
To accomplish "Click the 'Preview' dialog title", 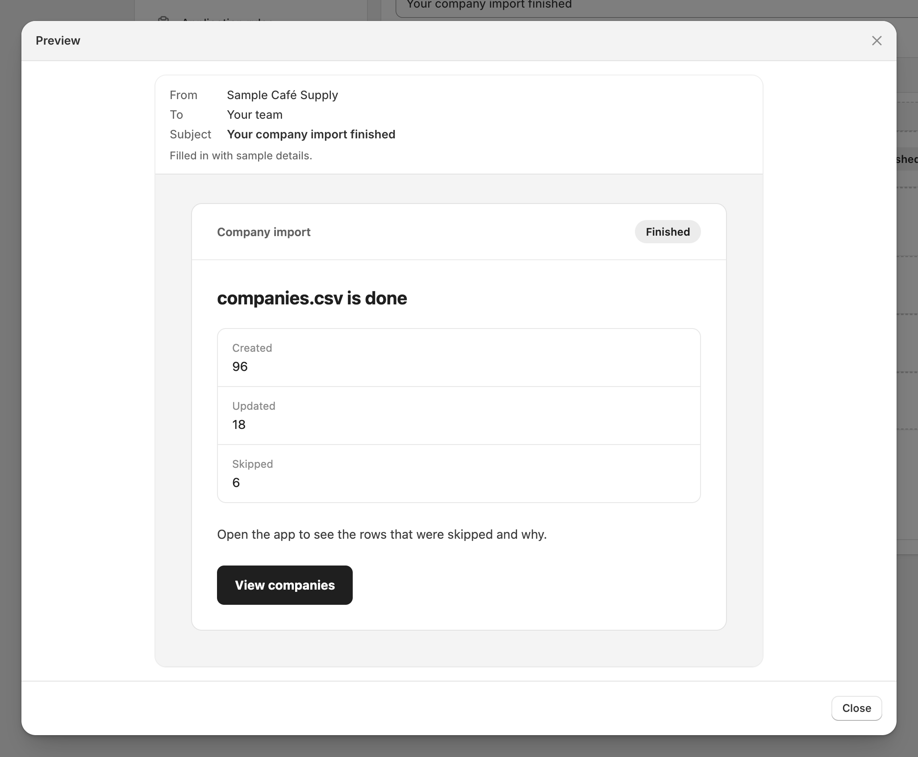I will click(58, 41).
